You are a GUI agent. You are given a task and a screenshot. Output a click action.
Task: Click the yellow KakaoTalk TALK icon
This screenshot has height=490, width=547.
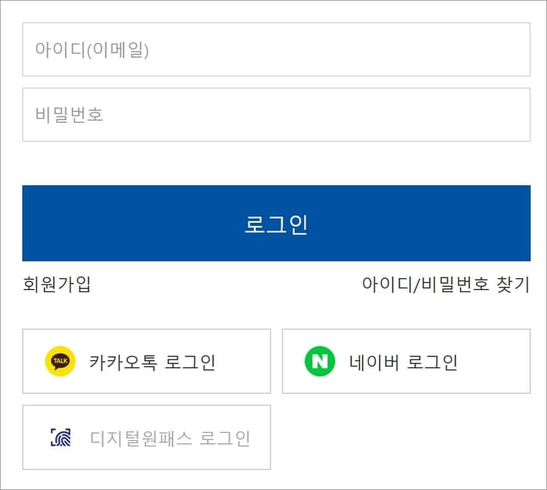[x=60, y=361]
